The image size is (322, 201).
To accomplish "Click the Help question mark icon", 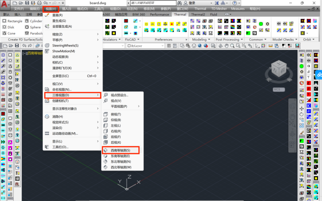I will [234, 3].
